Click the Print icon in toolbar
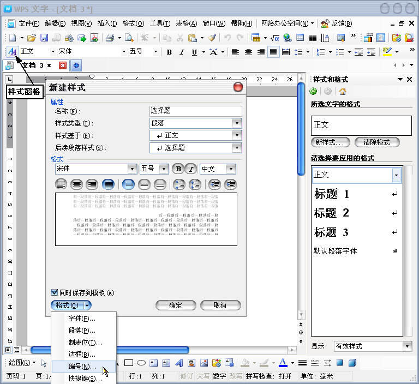Screen dimensions: 419x384 coord(110,38)
